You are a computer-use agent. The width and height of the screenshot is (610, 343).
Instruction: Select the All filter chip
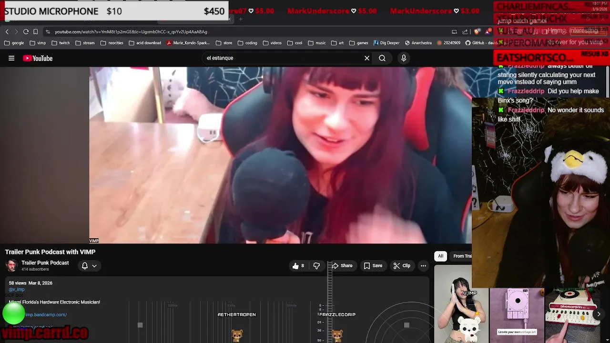[441, 256]
